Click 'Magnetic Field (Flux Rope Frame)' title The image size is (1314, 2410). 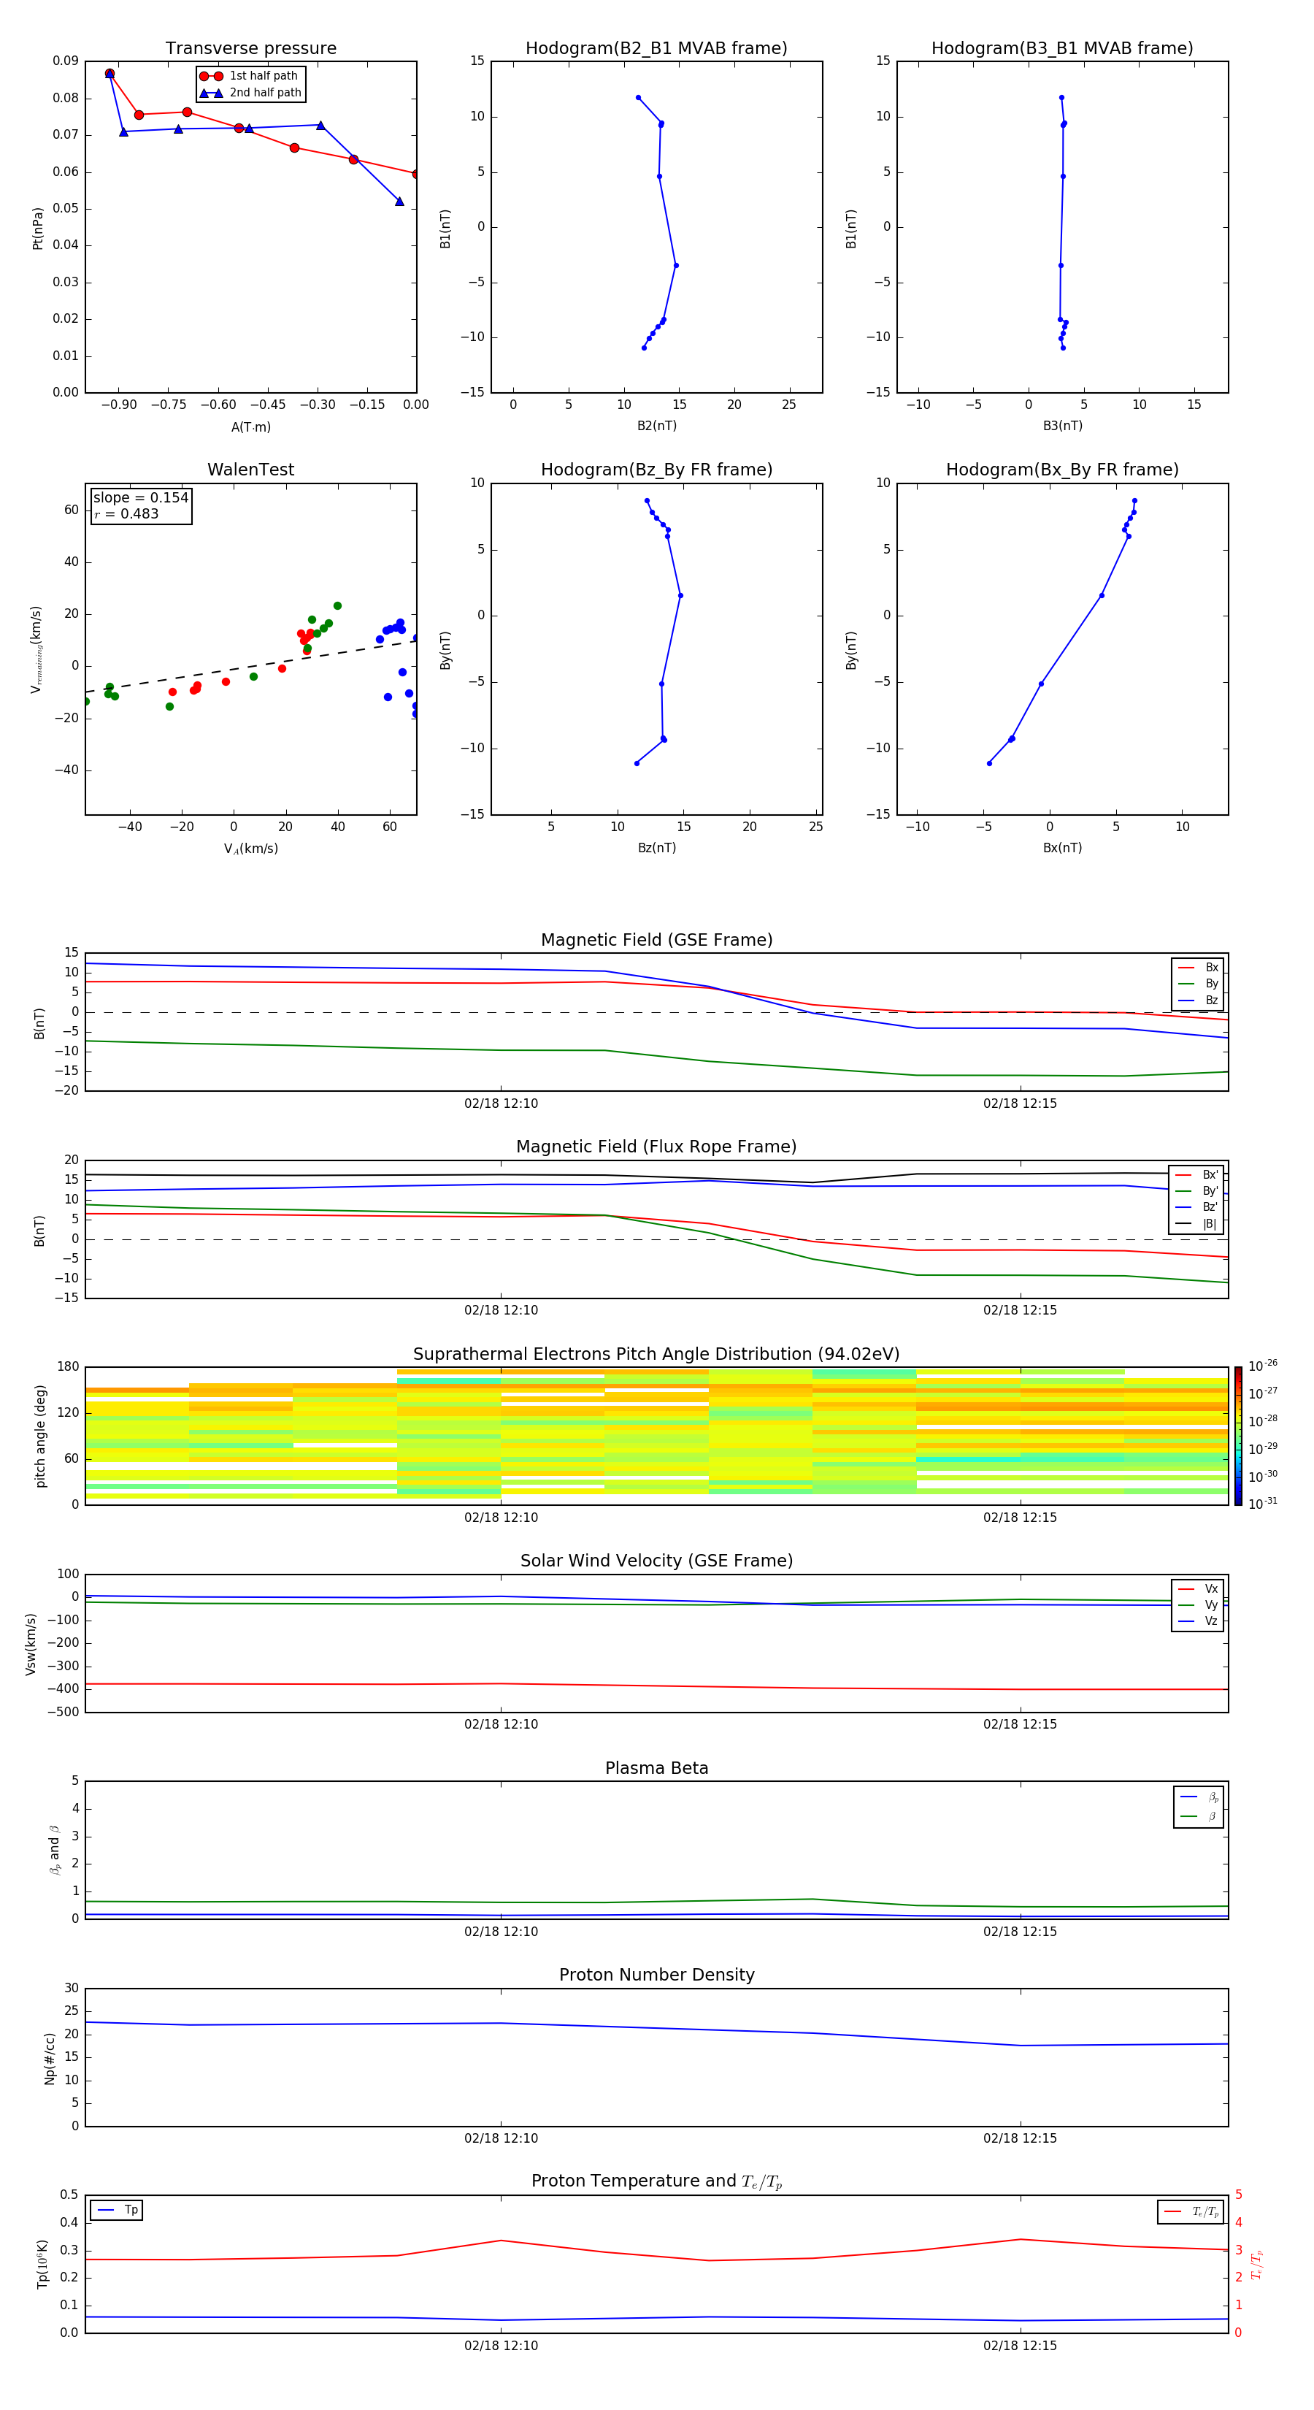coord(656,1147)
